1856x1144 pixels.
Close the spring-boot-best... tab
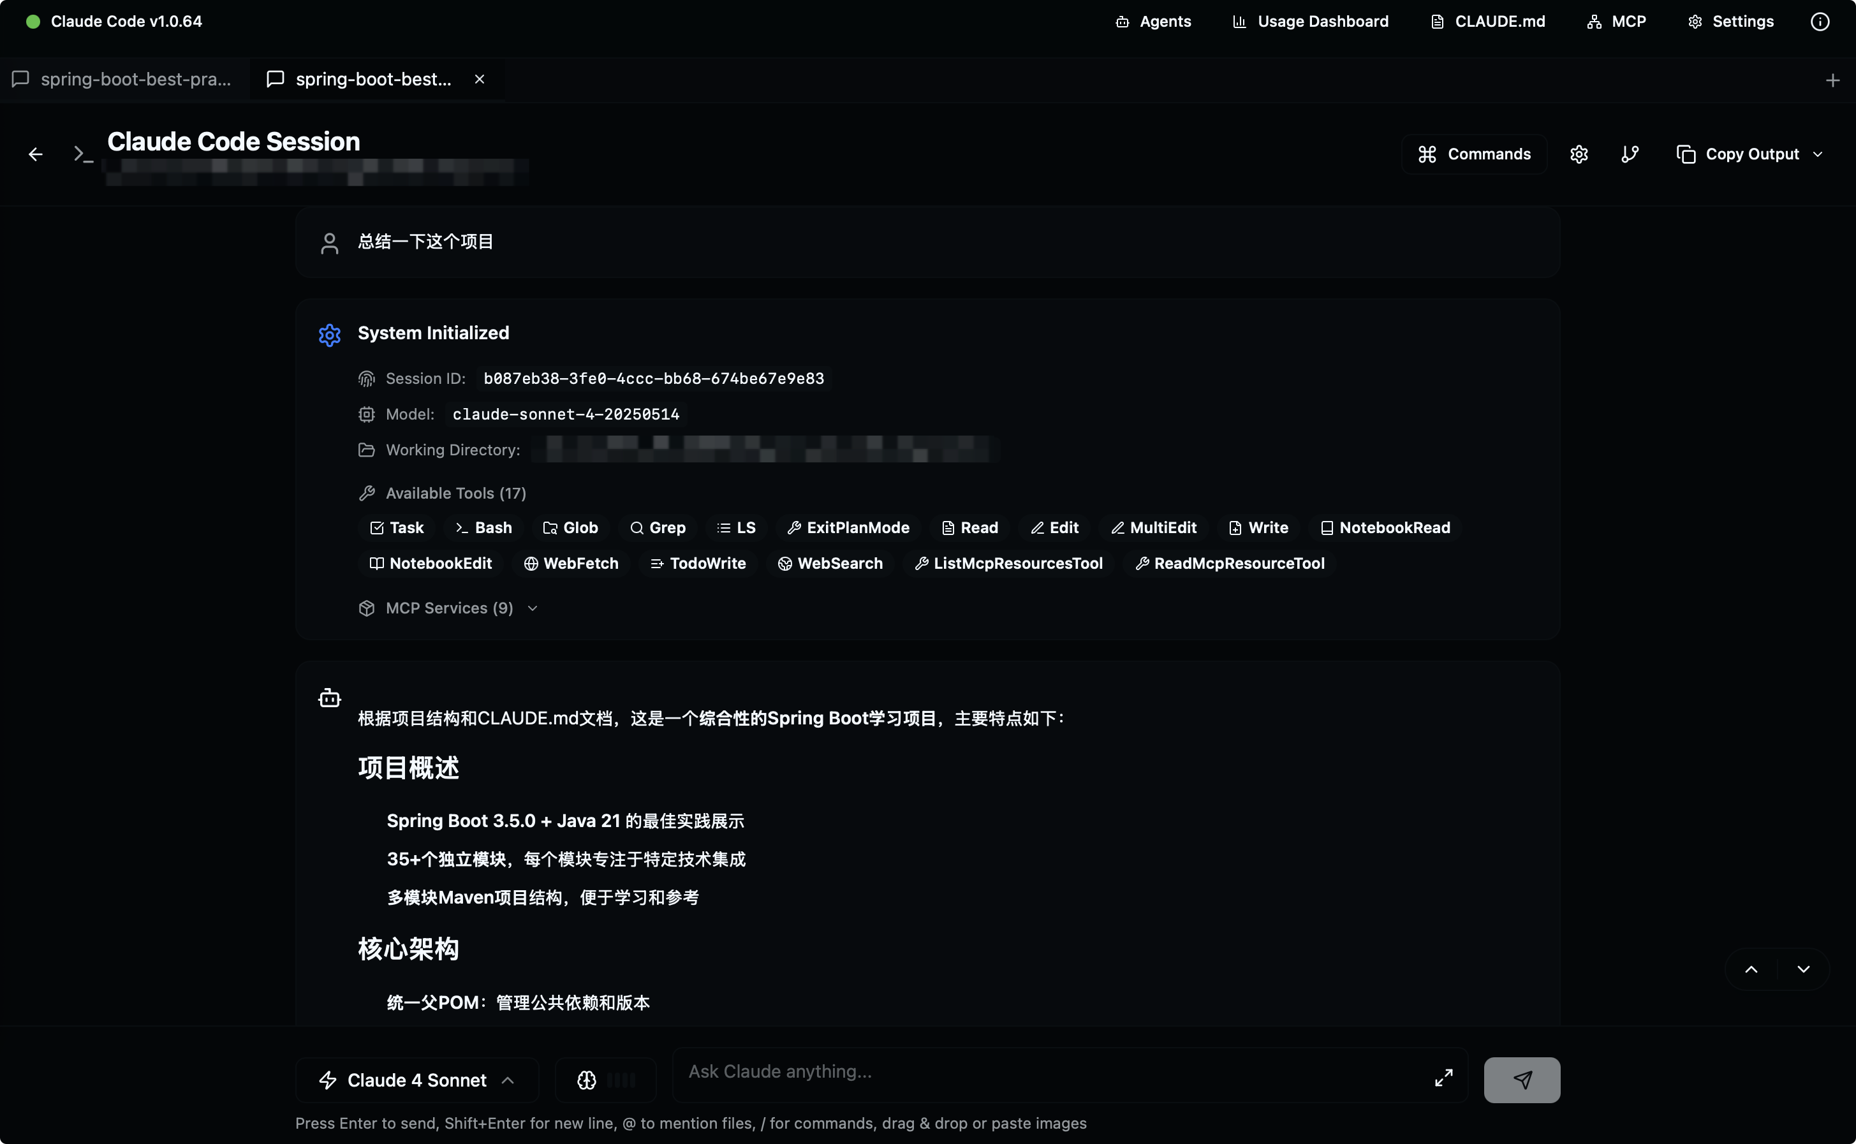tap(479, 80)
